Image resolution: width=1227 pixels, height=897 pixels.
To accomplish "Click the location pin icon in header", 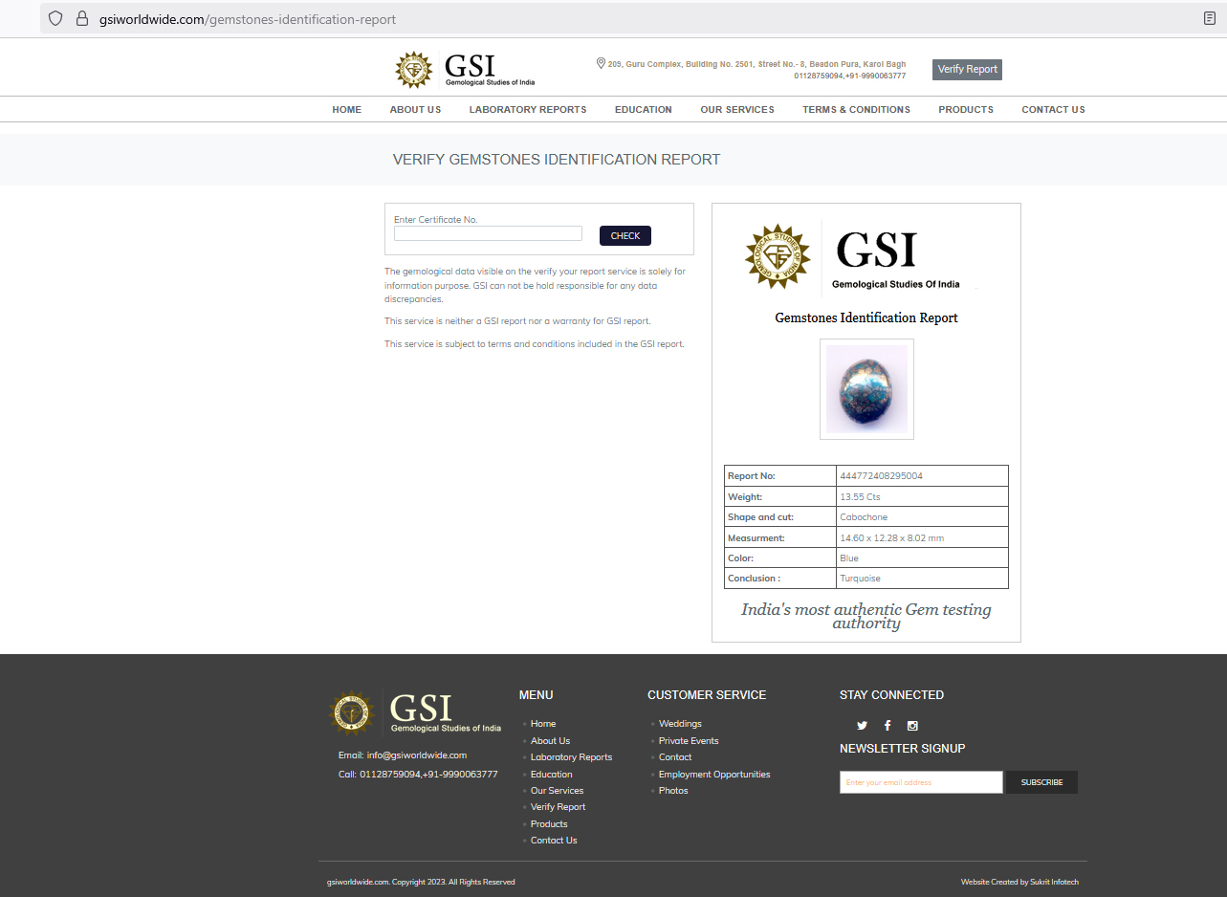I will 601,63.
